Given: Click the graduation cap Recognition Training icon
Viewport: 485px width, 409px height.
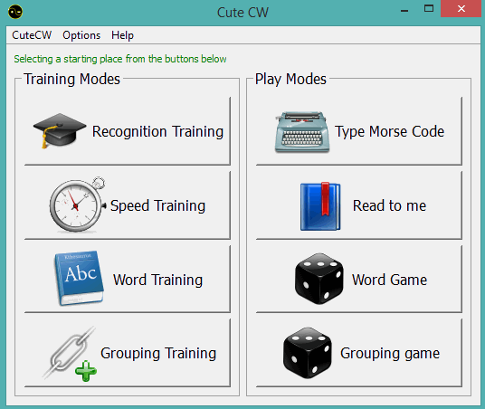Looking at the screenshot, I should click(60, 131).
